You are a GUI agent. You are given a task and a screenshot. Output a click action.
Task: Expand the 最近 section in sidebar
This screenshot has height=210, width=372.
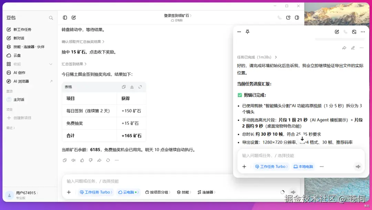(x=10, y=128)
